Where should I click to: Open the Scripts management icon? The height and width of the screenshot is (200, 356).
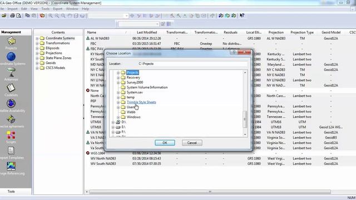tap(11, 135)
